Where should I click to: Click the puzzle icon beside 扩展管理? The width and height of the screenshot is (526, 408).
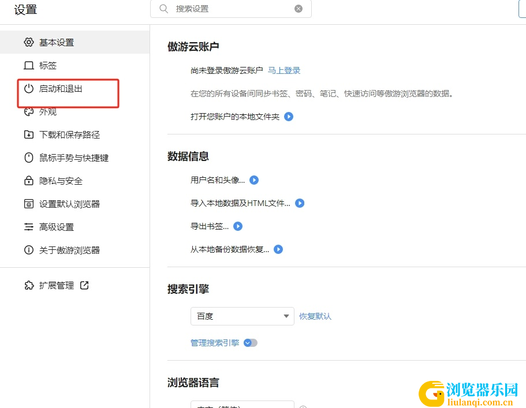[x=29, y=285]
